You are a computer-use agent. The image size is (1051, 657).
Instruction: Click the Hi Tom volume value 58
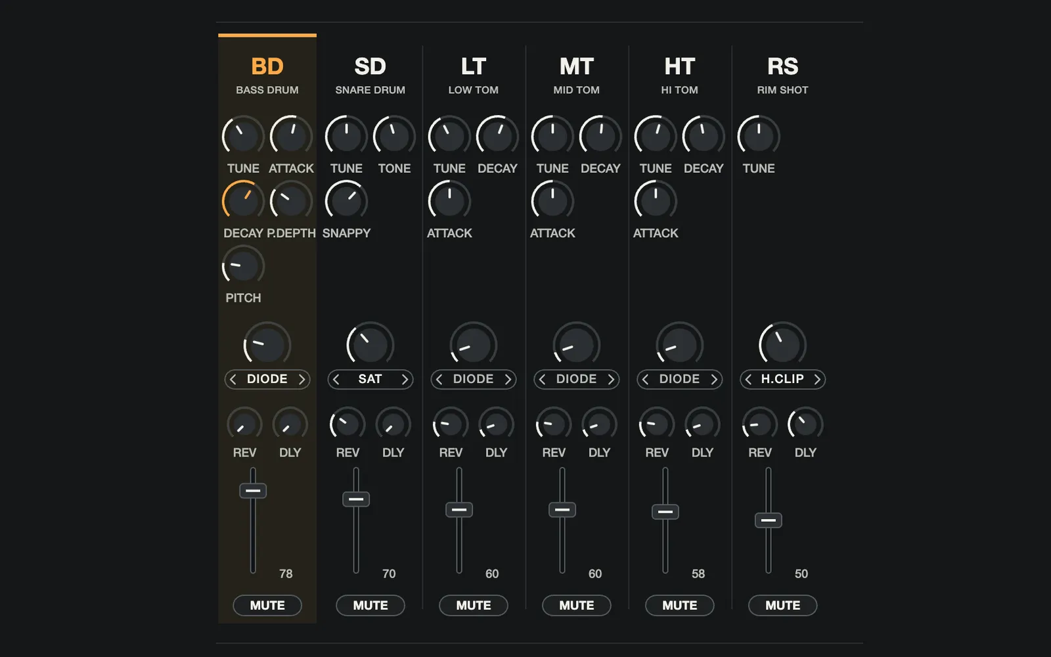(698, 574)
